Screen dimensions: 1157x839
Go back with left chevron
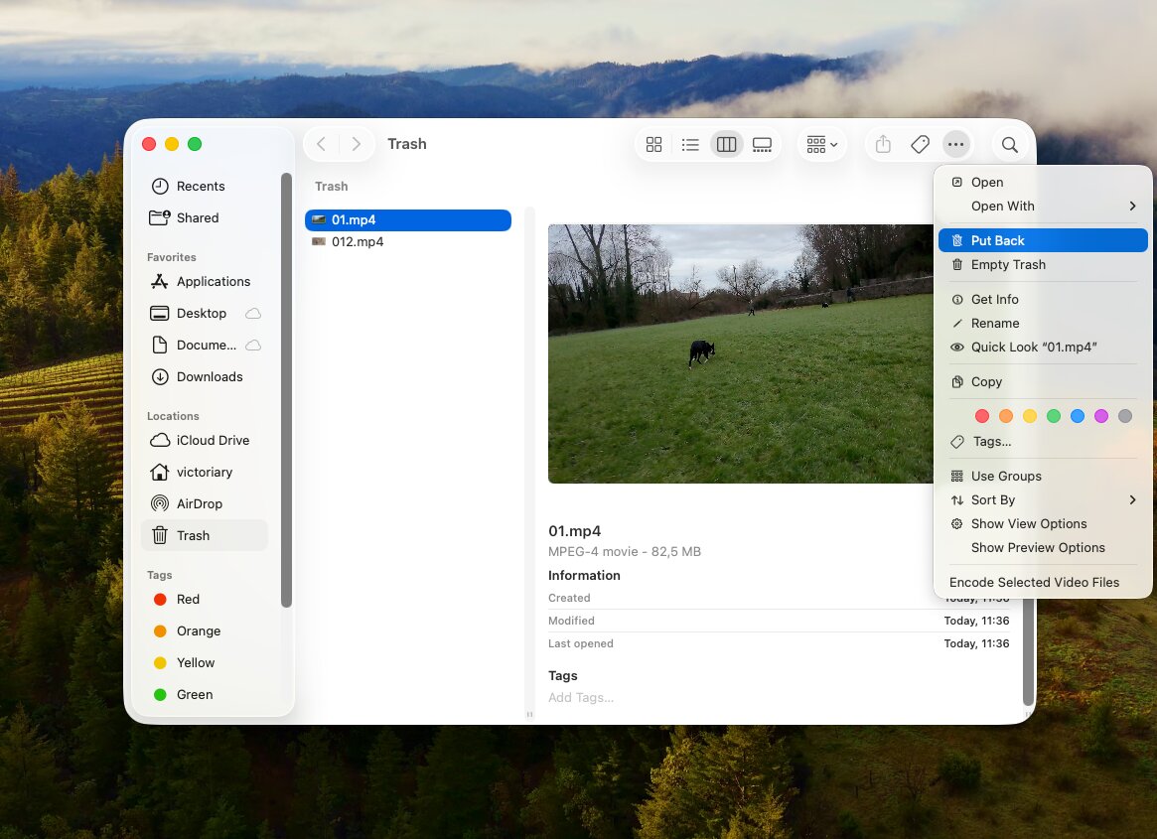pos(321,144)
